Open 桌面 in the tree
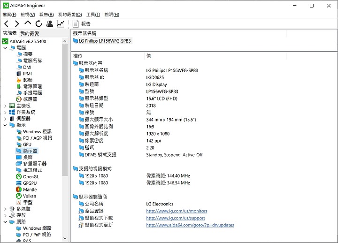The image size is (338, 243). (x=24, y=157)
